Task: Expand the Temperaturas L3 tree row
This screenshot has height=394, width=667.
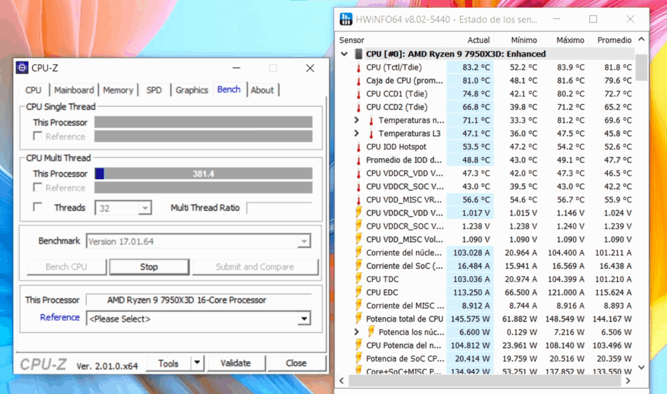Action: coord(356,134)
